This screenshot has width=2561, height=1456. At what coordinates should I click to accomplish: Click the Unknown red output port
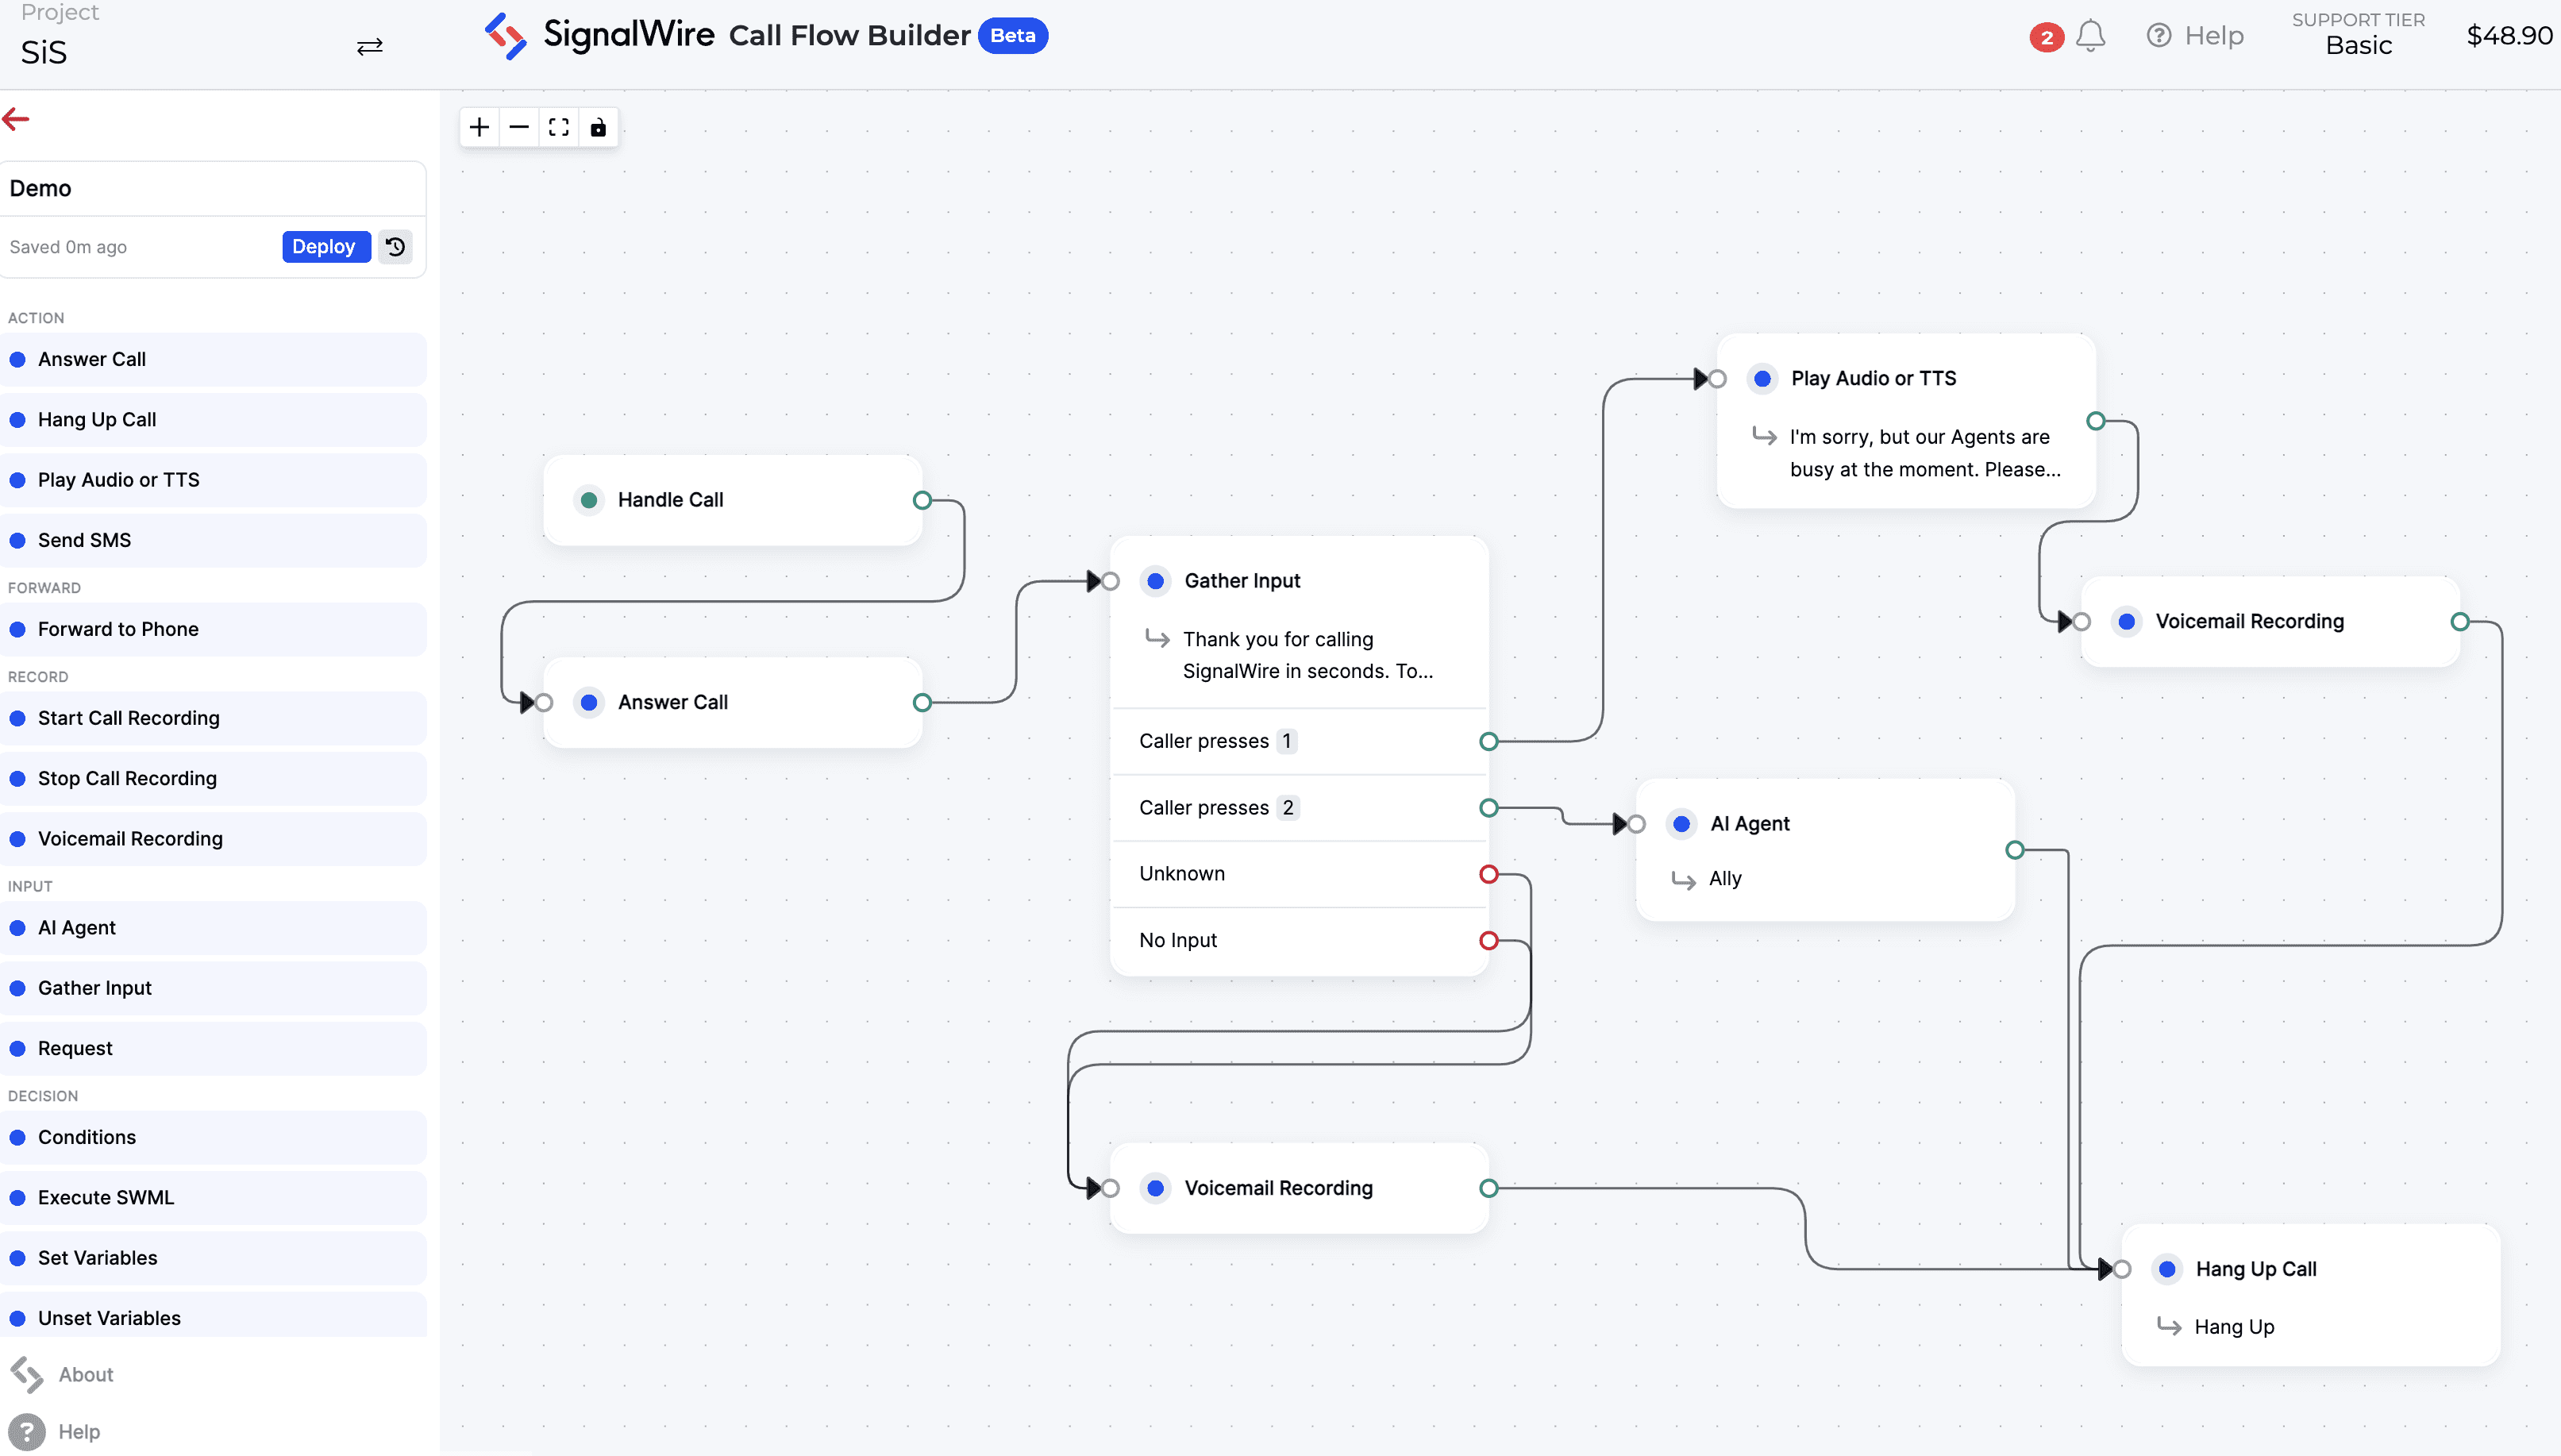click(x=1489, y=874)
